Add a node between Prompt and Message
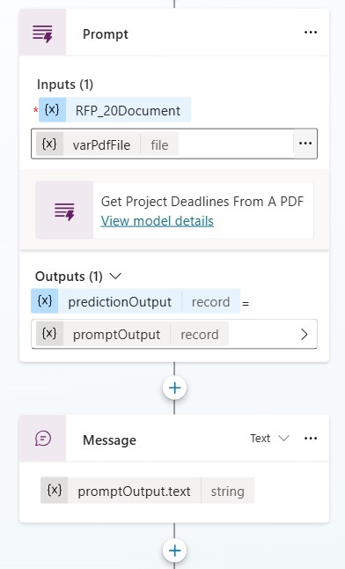Screen dimensions: 345x569 click(x=174, y=388)
